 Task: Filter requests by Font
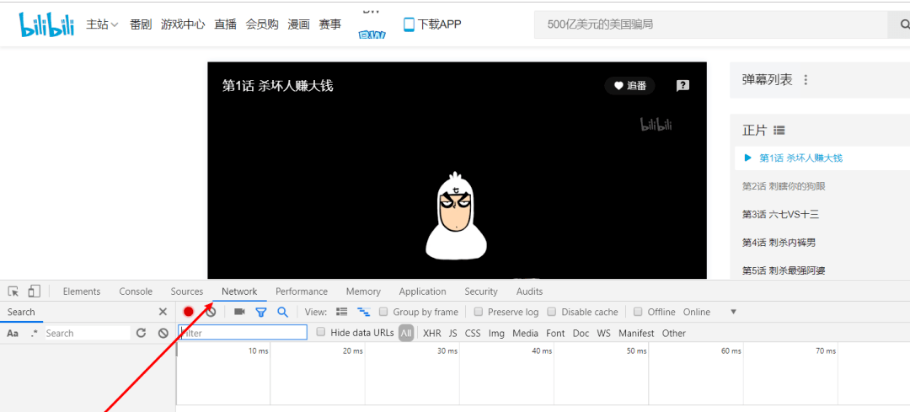[x=555, y=333]
